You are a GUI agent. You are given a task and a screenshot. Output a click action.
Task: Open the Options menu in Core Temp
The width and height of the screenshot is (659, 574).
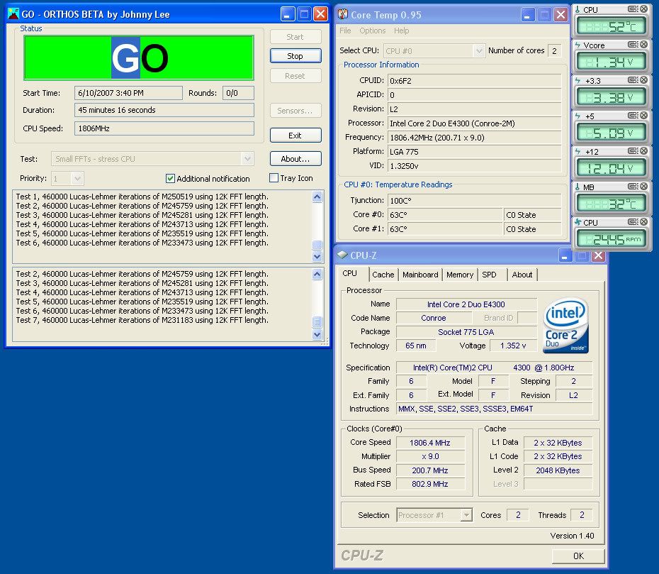pyautogui.click(x=372, y=31)
